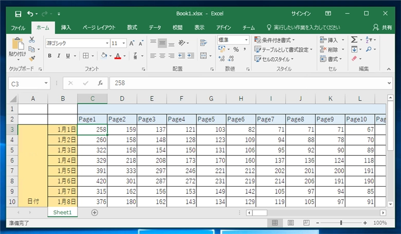Toggle center horizontal alignment

coord(162,56)
